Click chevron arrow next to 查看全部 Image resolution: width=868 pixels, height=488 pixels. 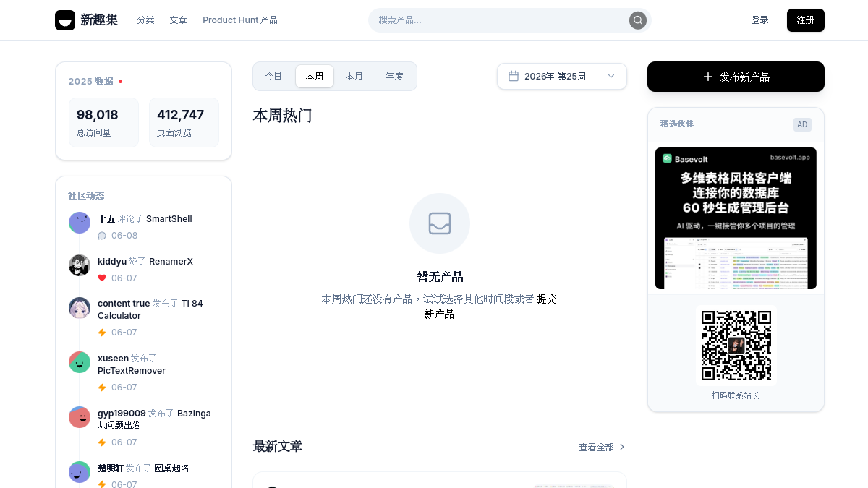coord(622,448)
